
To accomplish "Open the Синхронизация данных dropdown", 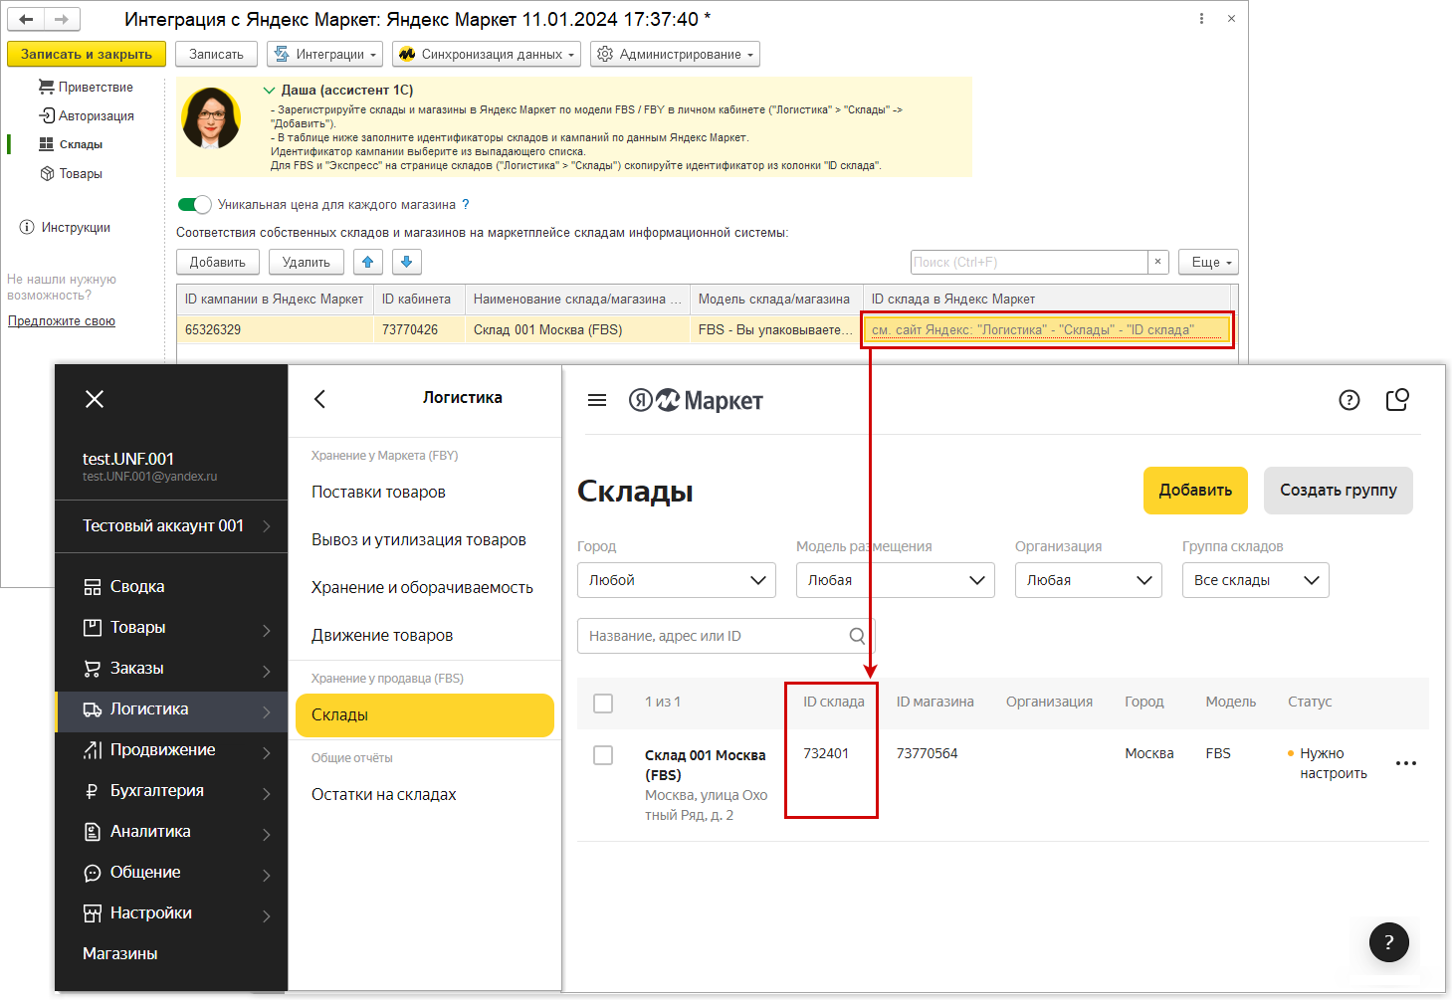I will [487, 54].
